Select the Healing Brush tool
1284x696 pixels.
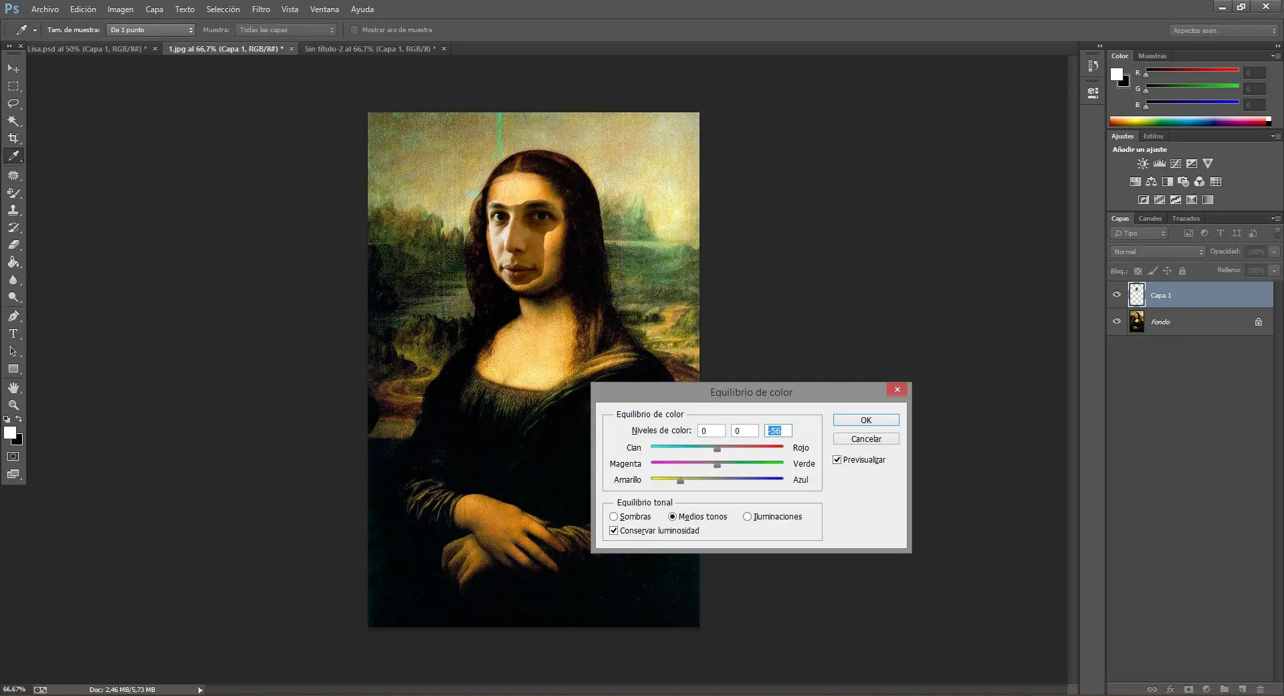click(13, 175)
